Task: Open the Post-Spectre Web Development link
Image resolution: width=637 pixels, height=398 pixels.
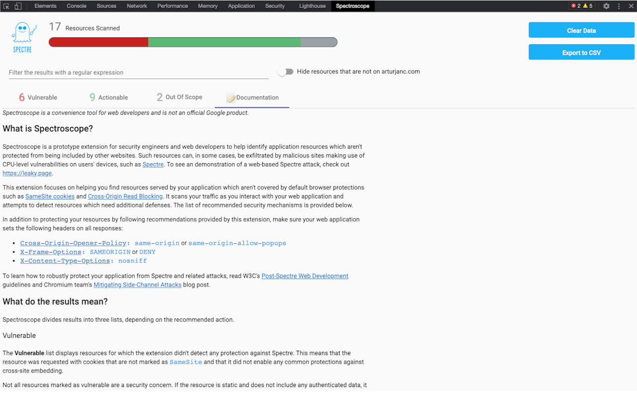Action: tap(305, 276)
